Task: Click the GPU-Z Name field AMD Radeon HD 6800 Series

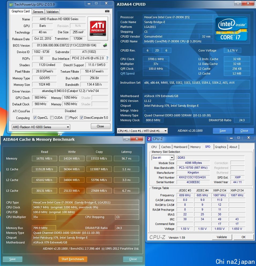Action: pos(59,19)
